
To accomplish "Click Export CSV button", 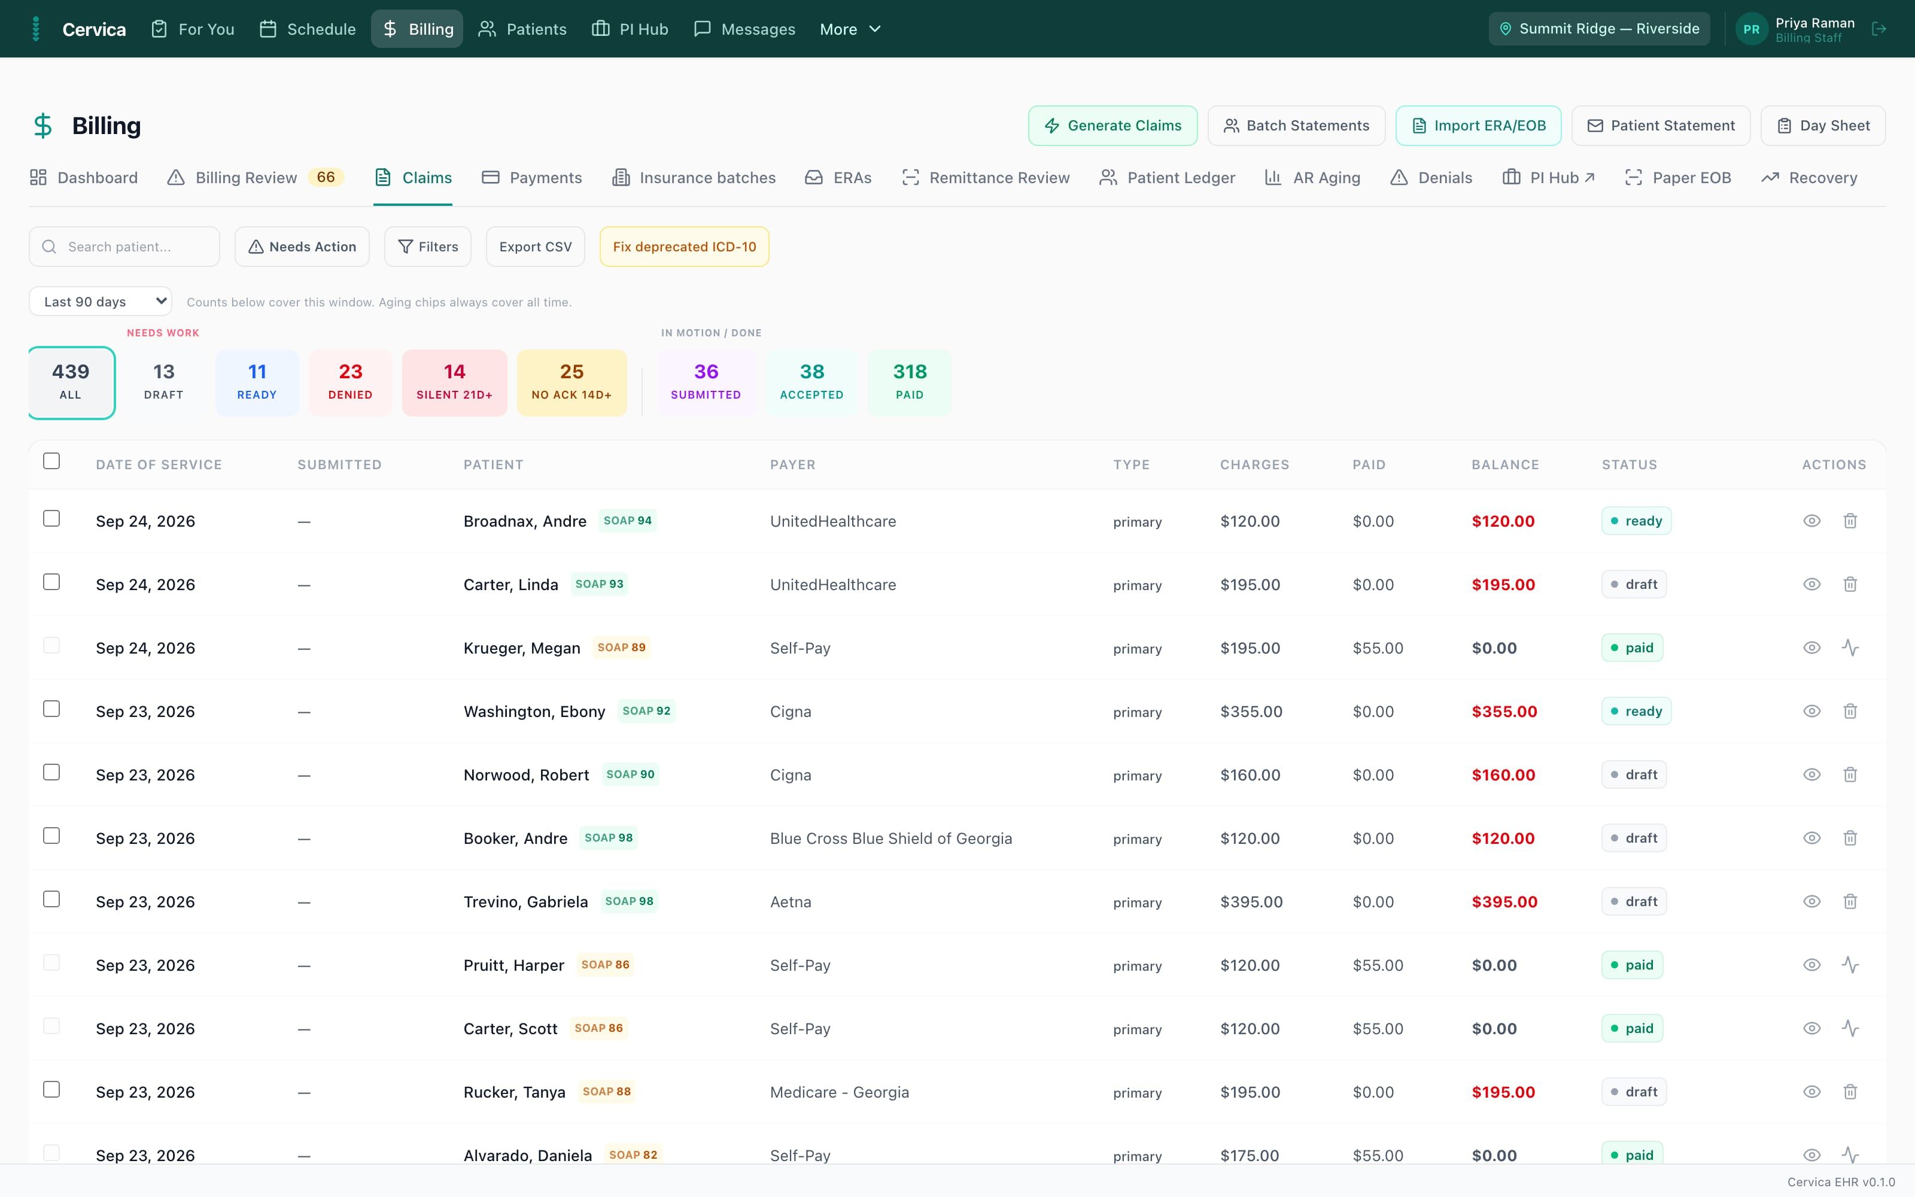I will pos(535,247).
